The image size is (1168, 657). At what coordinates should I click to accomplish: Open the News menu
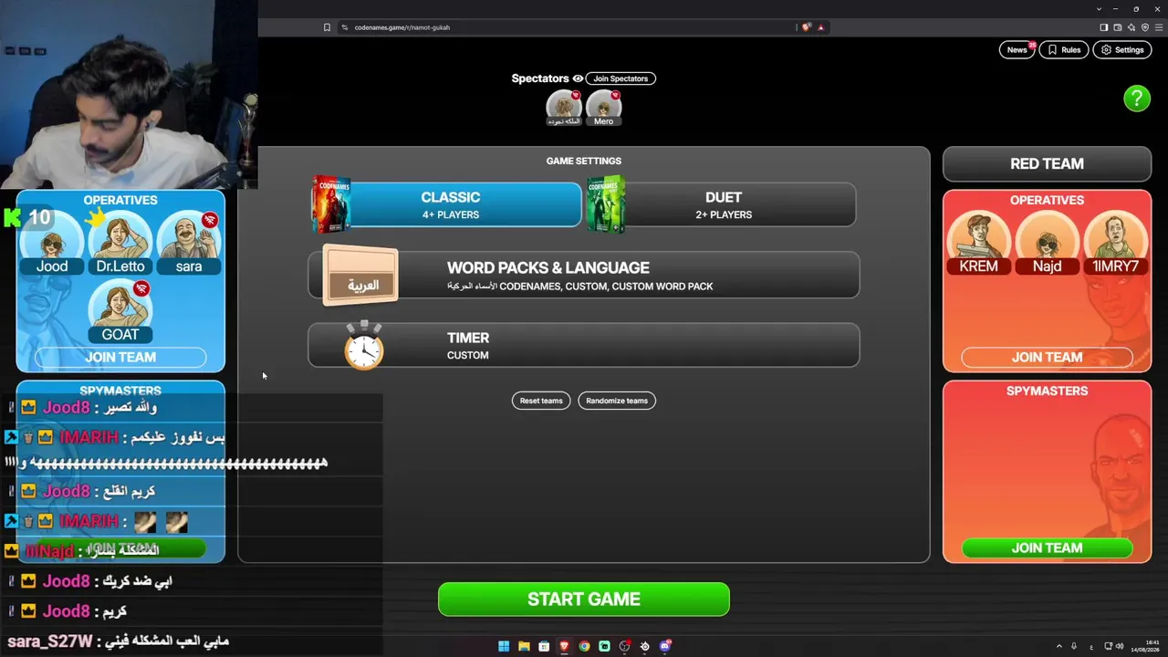click(1017, 50)
